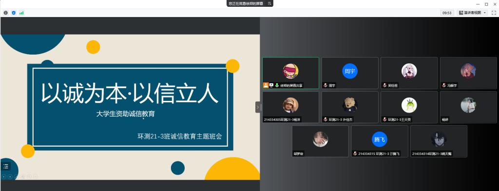
Task: Click the 09:53 meeting timer
Action: [447, 13]
